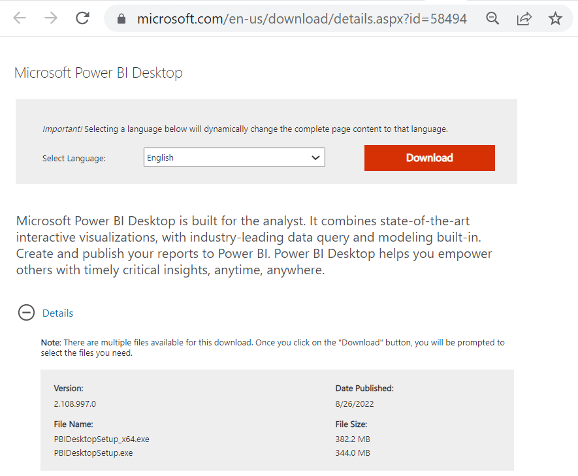Click the 382.2 MB file size

353,439
